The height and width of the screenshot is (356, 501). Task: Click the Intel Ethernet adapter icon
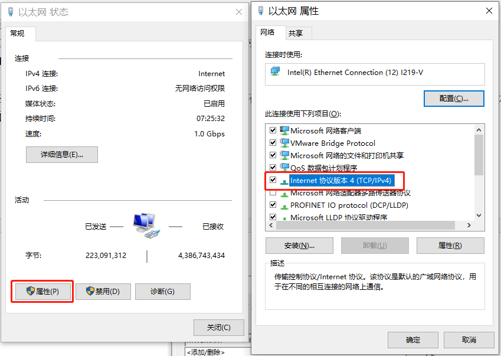(x=275, y=71)
